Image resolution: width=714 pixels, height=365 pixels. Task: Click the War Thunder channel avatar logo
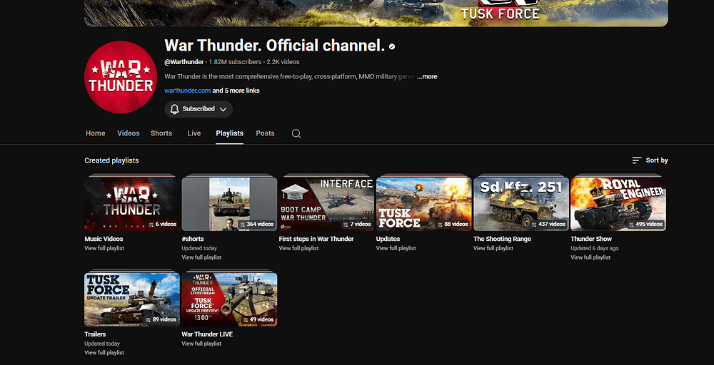120,77
